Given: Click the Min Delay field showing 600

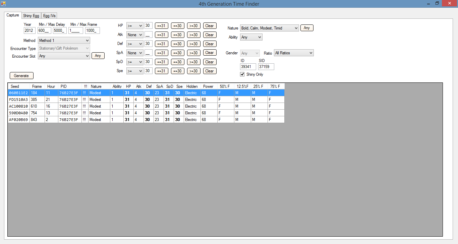Looking at the screenshot, I should point(44,30).
